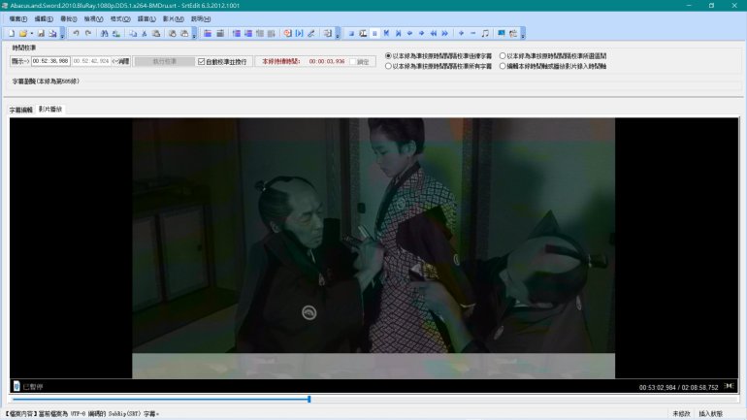The width and height of the screenshot is (747, 420).
Task: Click the icon right of the video time readout
Action: (x=729, y=386)
